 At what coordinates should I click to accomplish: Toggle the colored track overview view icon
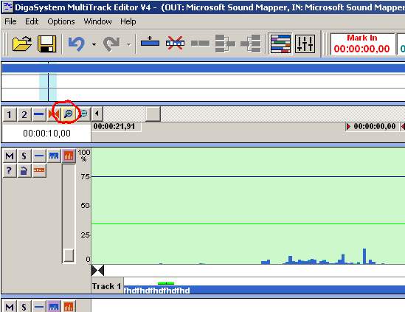click(x=280, y=44)
